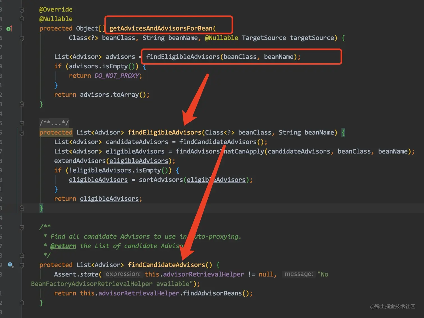Click the DO_NOT_PROXY constant

[117, 76]
